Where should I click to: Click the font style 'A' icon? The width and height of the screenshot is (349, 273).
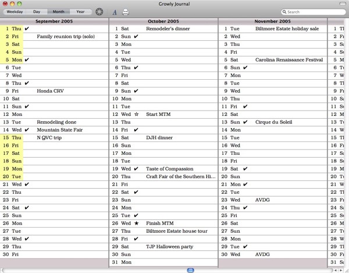click(x=115, y=12)
